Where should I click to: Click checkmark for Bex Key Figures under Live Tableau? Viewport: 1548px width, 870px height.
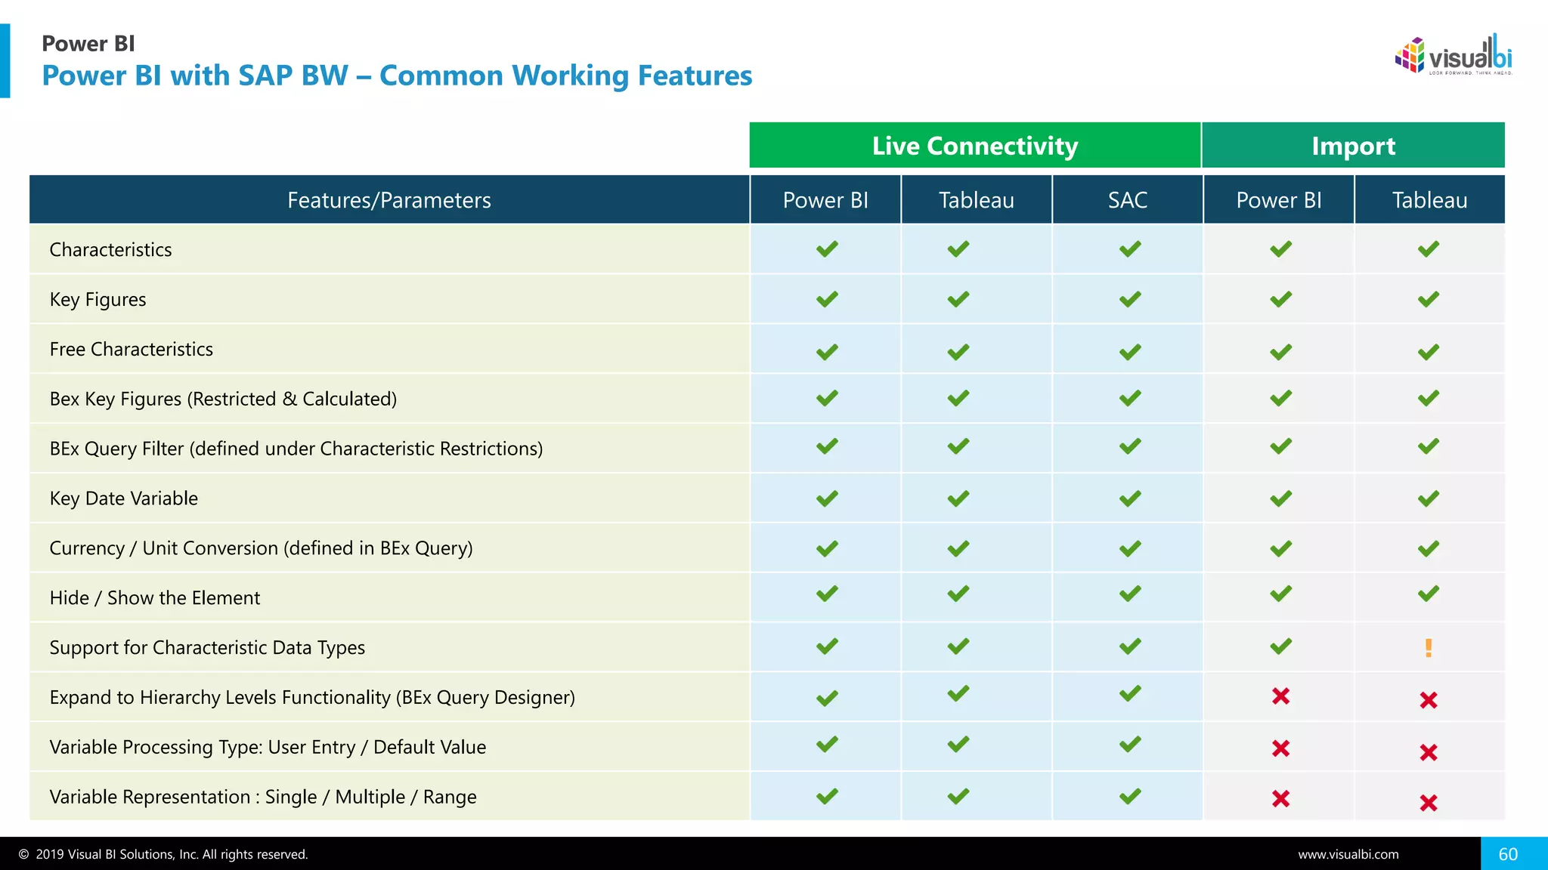958,398
